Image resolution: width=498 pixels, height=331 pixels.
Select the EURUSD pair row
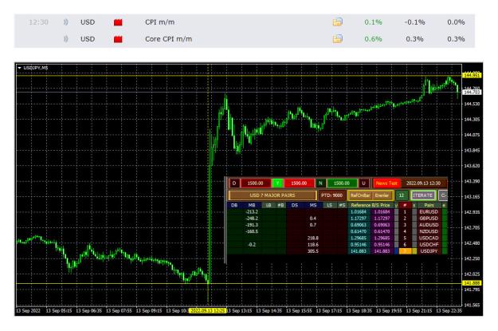pos(429,212)
